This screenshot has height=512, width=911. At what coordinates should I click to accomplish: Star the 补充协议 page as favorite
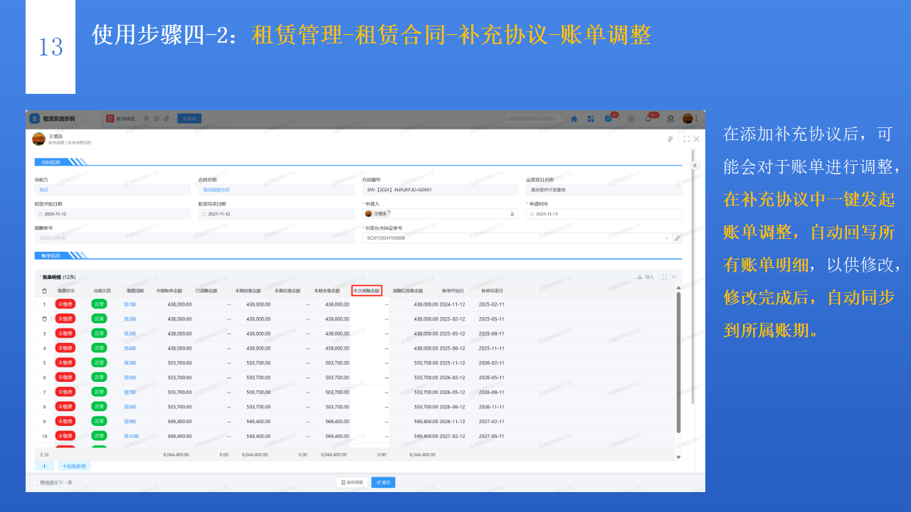157,119
